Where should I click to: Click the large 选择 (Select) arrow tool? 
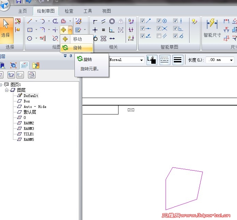[x=6, y=30]
